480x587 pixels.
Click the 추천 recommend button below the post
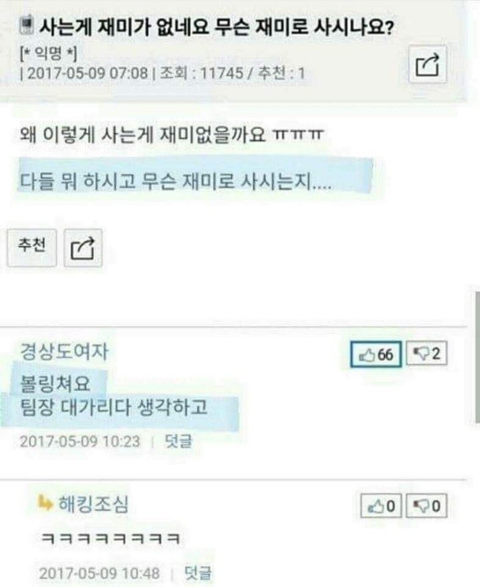32,248
